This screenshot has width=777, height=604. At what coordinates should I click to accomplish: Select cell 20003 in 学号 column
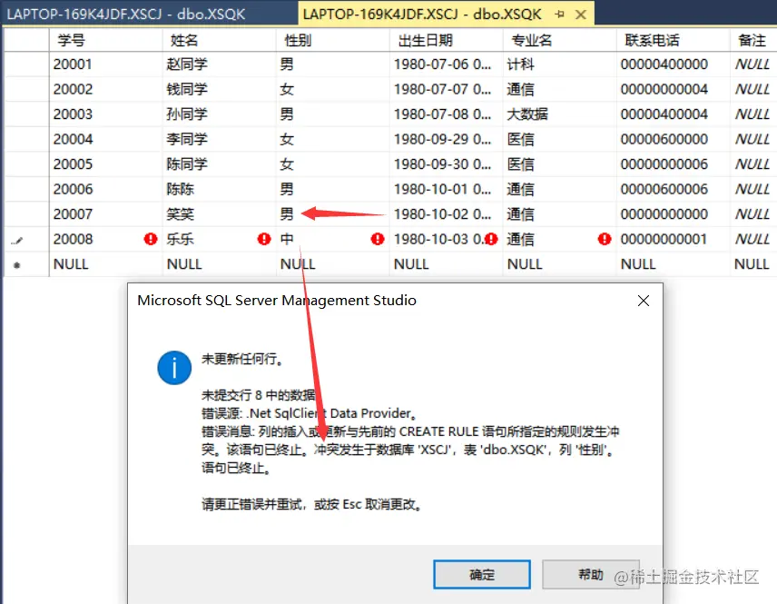coord(106,114)
